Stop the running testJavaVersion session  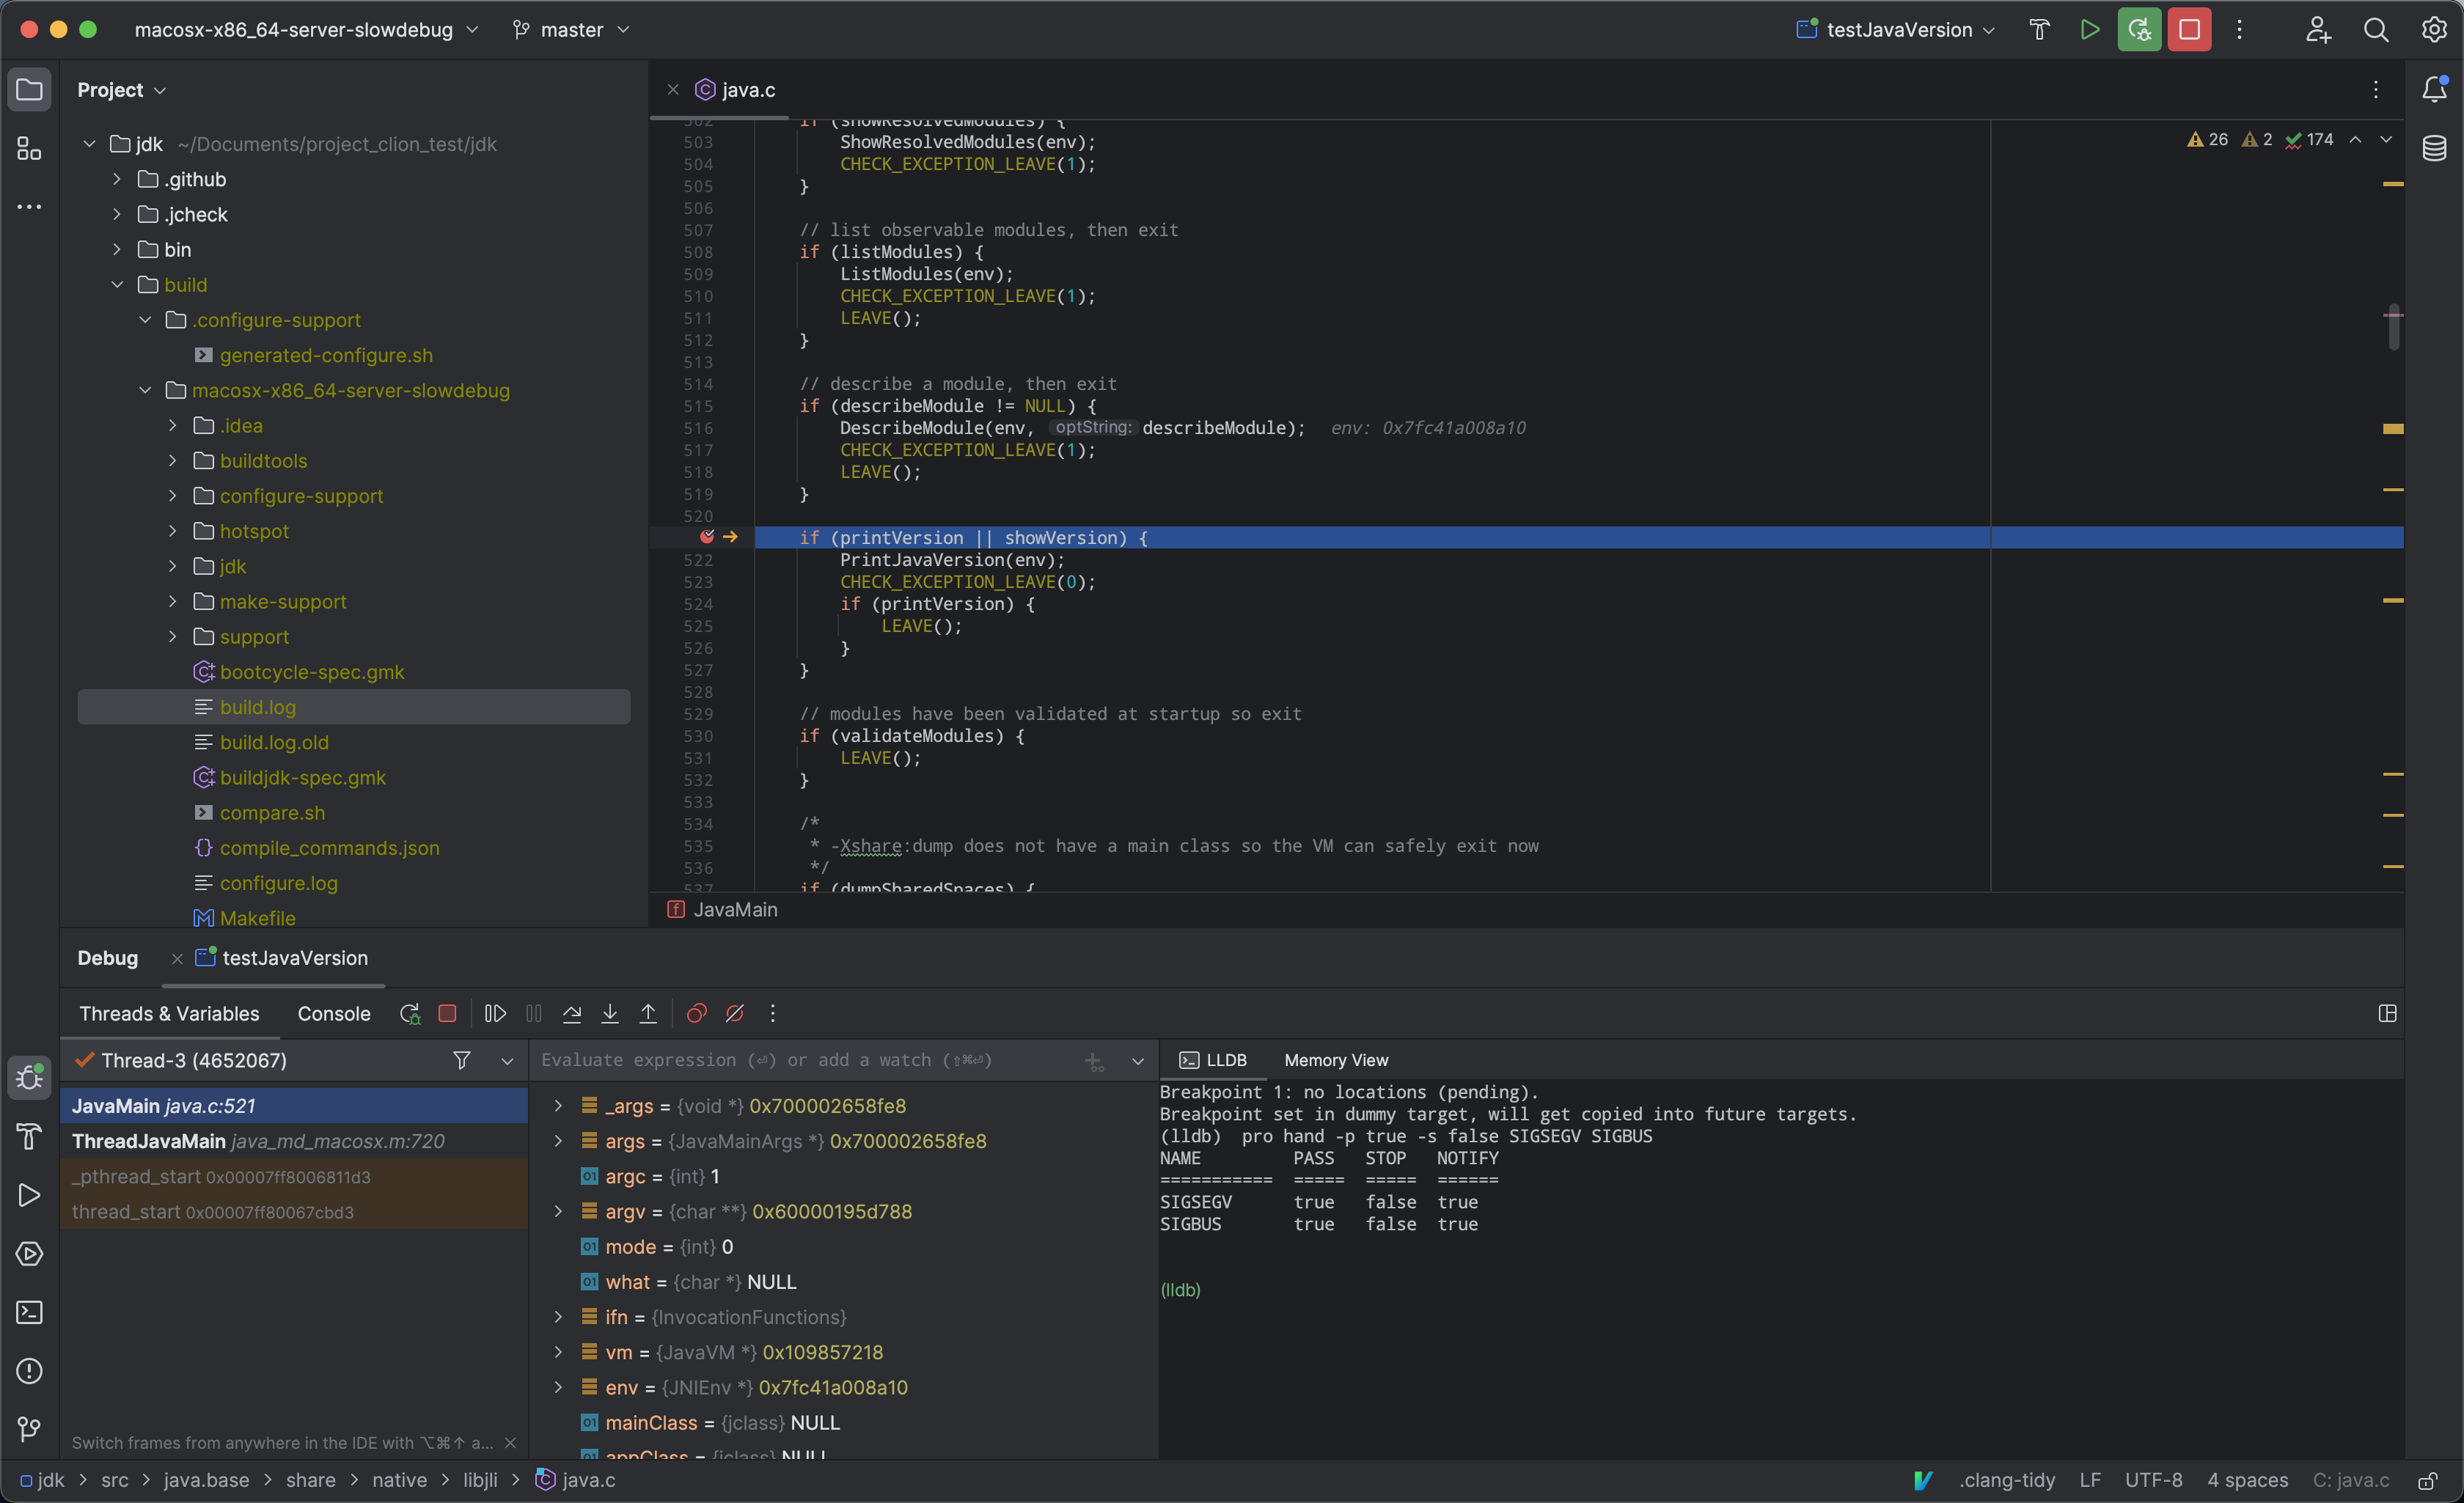(2189, 30)
